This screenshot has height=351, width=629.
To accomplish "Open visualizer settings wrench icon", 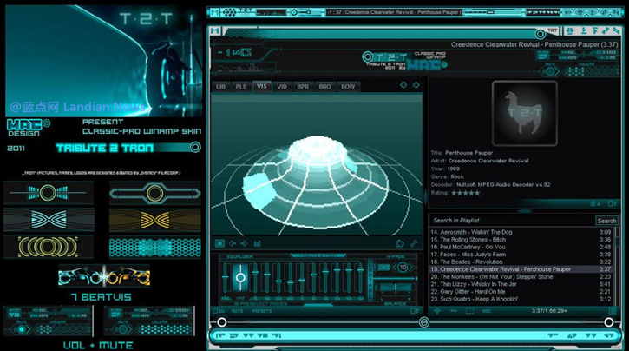I will tap(413, 243).
